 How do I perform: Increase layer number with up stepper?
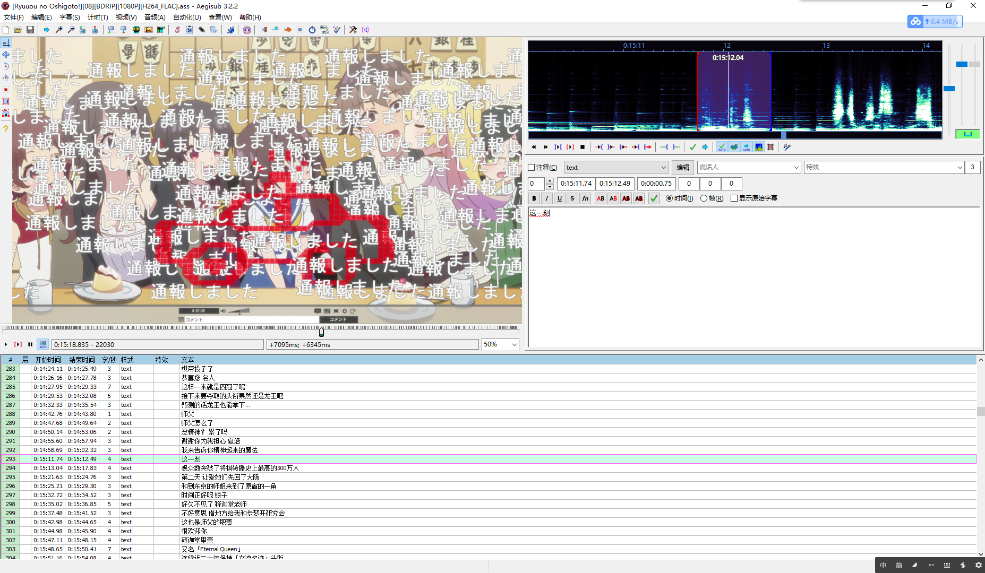tap(550, 181)
